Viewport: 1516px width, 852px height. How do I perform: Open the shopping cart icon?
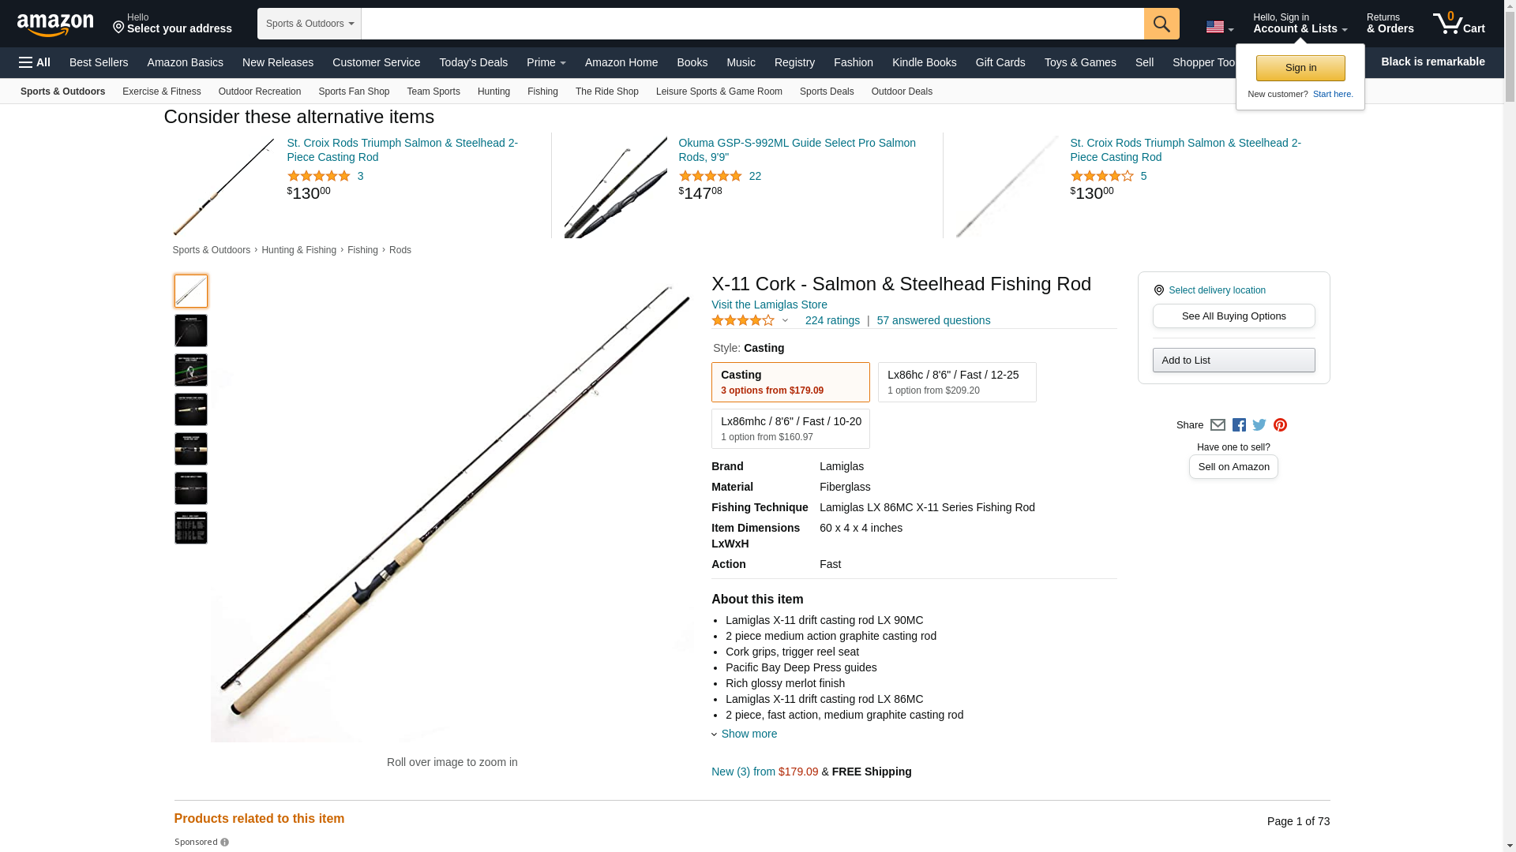pyautogui.click(x=1459, y=24)
